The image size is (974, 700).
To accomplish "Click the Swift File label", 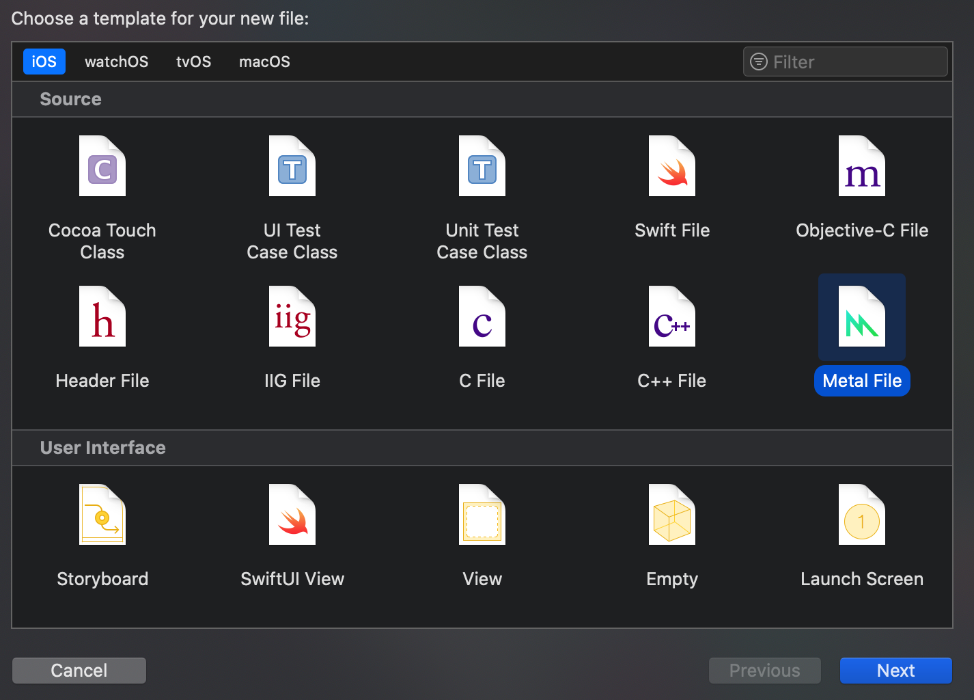I will (x=672, y=230).
